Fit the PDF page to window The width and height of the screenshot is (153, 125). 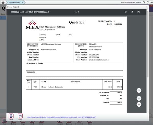point(139,90)
